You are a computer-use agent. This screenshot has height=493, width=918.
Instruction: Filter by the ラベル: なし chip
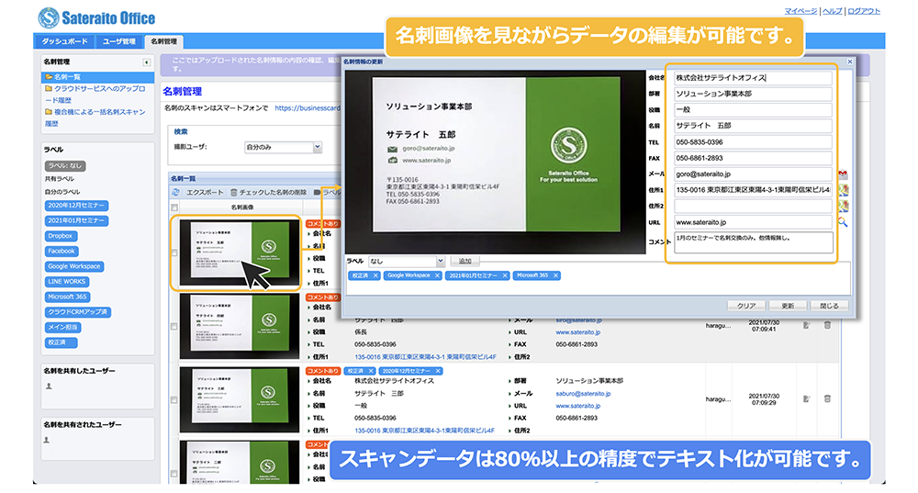(65, 166)
